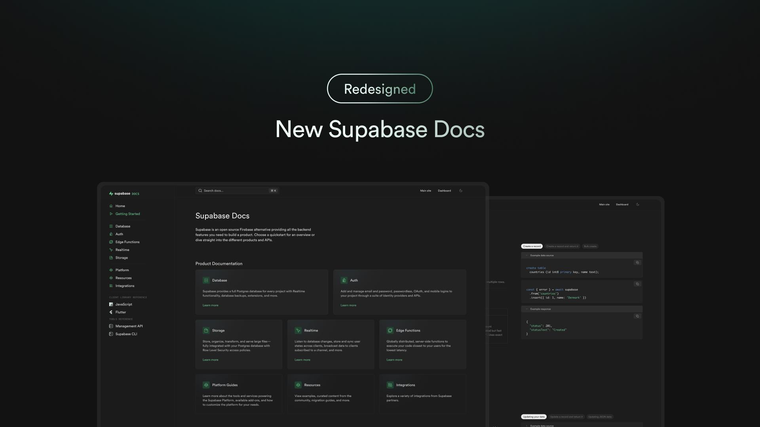Viewport: 760px width, 427px height.
Task: Click the Database icon in sidebar
Action: pyautogui.click(x=111, y=226)
